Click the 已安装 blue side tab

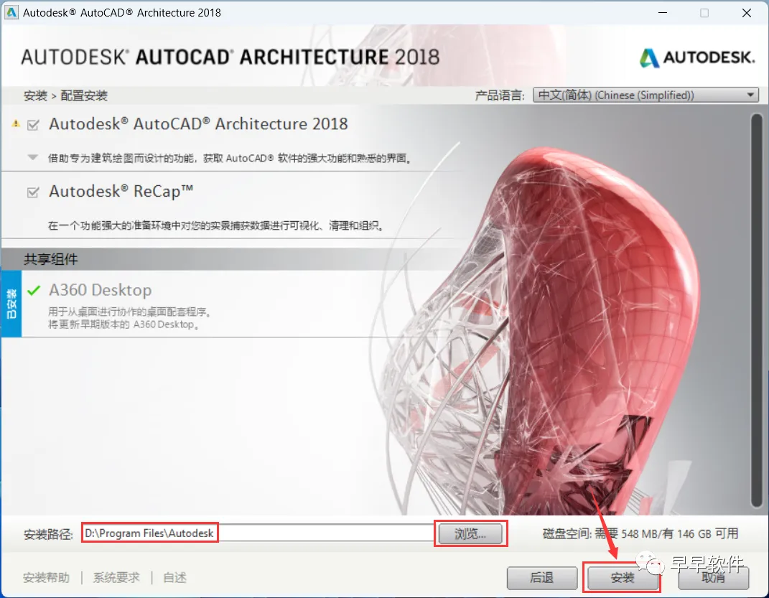click(11, 304)
